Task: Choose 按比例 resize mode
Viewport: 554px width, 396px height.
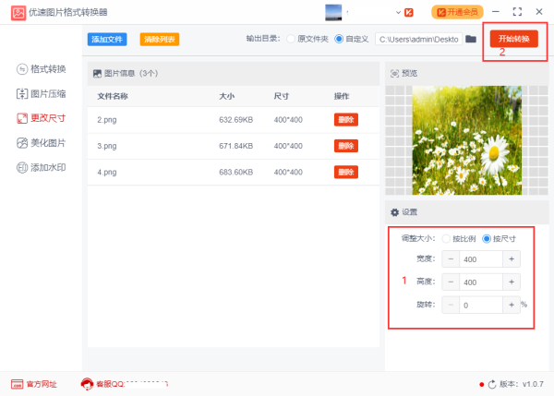Action: [x=447, y=238]
